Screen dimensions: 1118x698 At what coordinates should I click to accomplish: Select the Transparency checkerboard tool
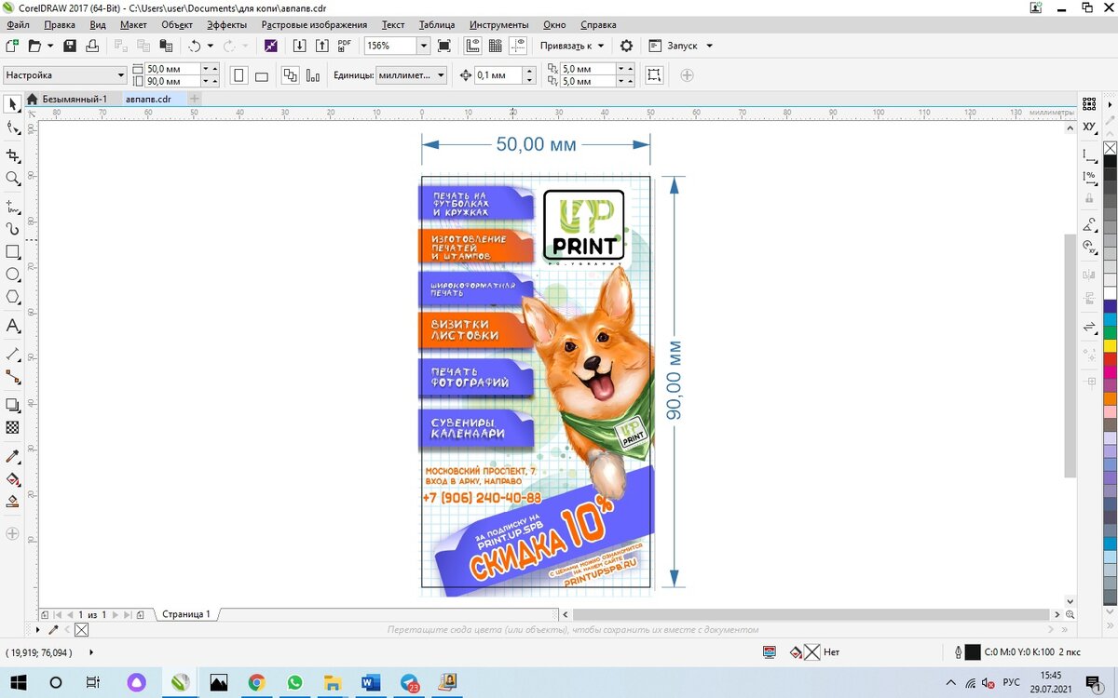pos(12,428)
